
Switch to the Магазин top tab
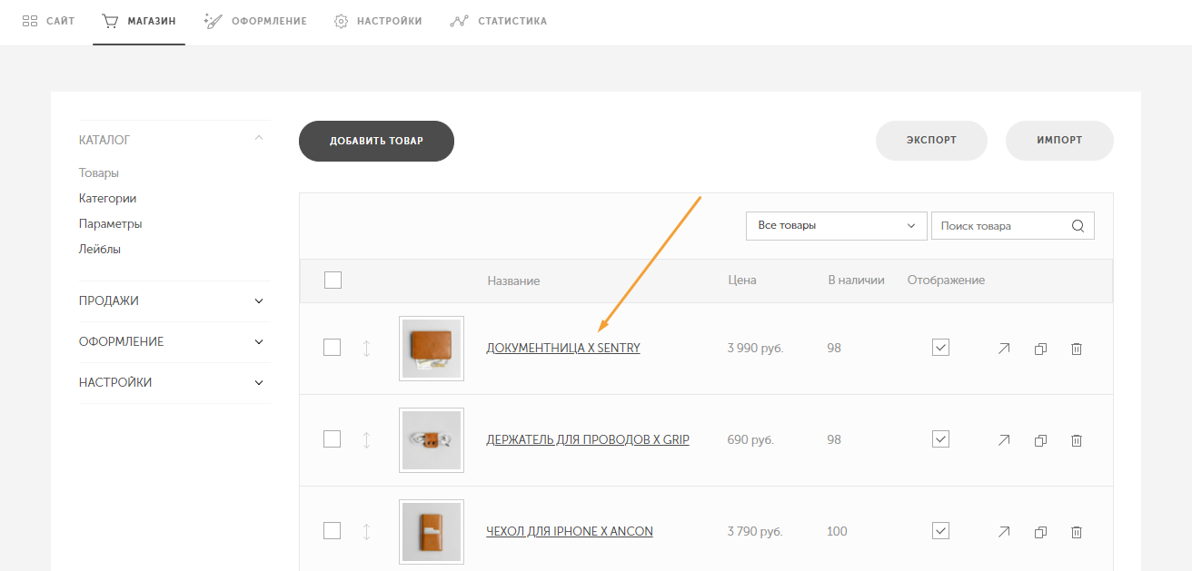pyautogui.click(x=139, y=21)
